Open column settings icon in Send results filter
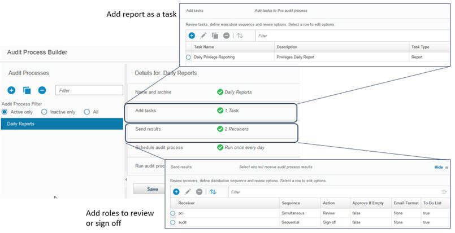 click(444, 192)
